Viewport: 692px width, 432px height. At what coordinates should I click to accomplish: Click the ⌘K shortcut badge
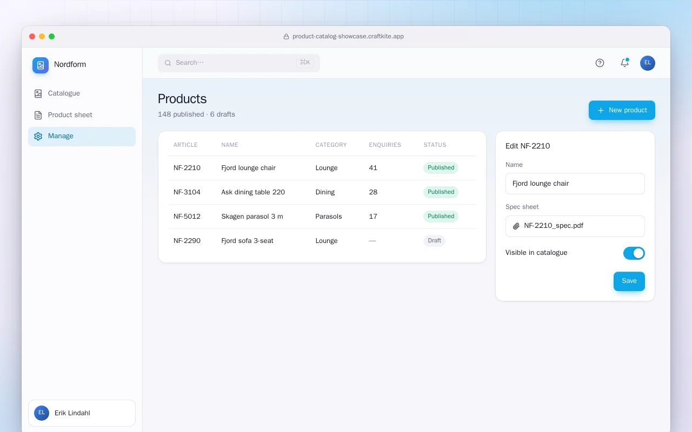[x=305, y=63]
